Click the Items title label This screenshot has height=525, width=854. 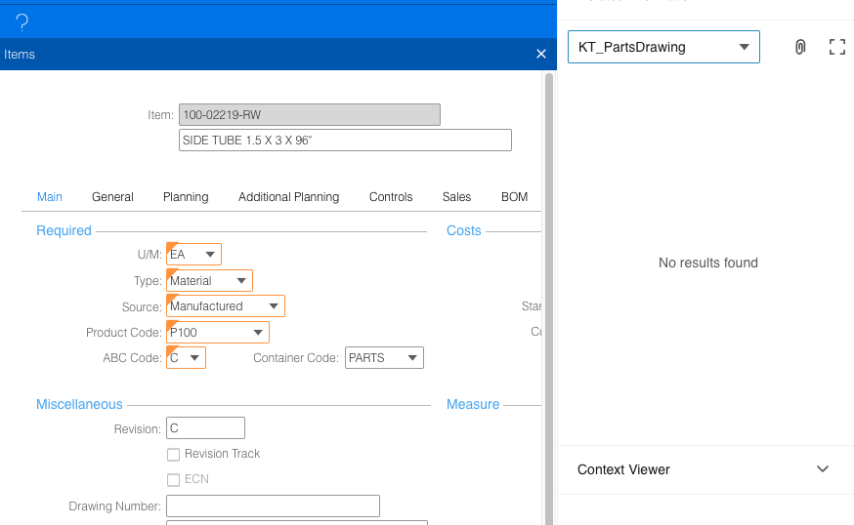[20, 55]
